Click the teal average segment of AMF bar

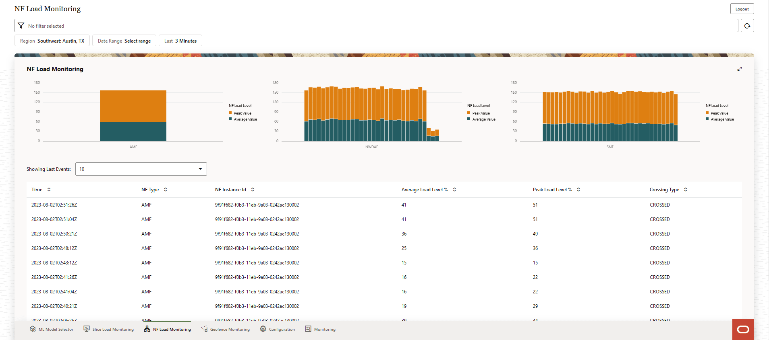[x=133, y=131]
